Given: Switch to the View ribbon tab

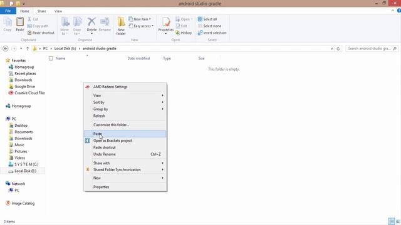Looking at the screenshot, I should [58, 11].
